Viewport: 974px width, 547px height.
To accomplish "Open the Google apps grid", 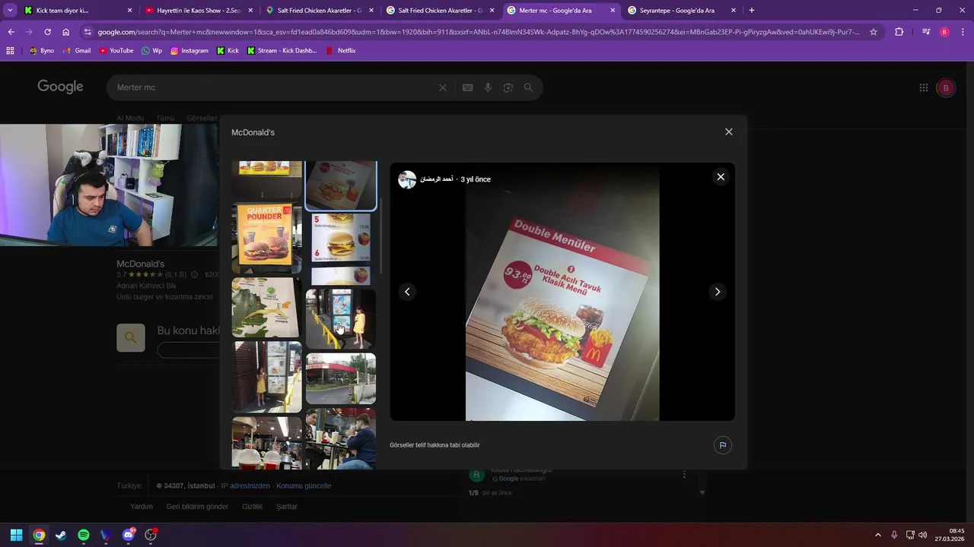I will (x=924, y=87).
